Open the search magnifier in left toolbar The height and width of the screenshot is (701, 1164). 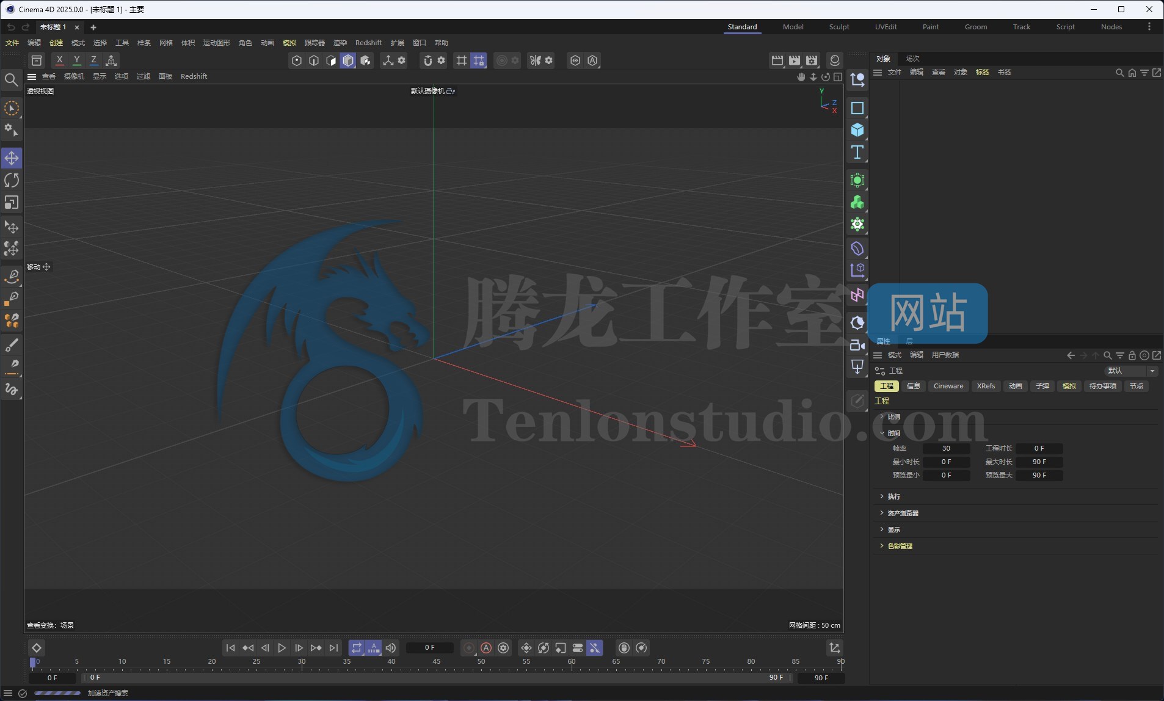click(x=11, y=80)
